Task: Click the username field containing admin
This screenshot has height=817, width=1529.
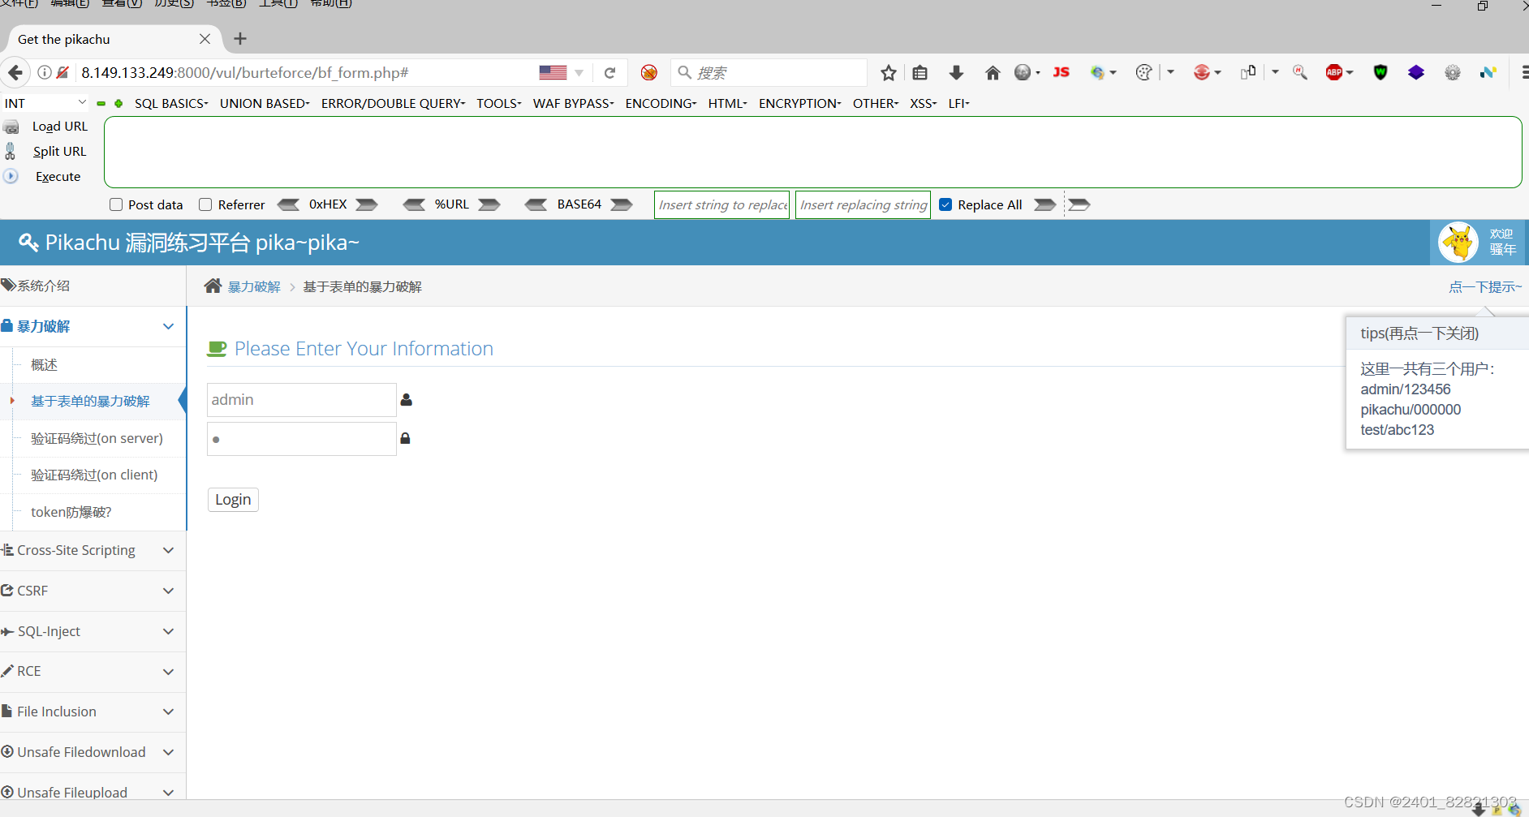Action: point(301,400)
